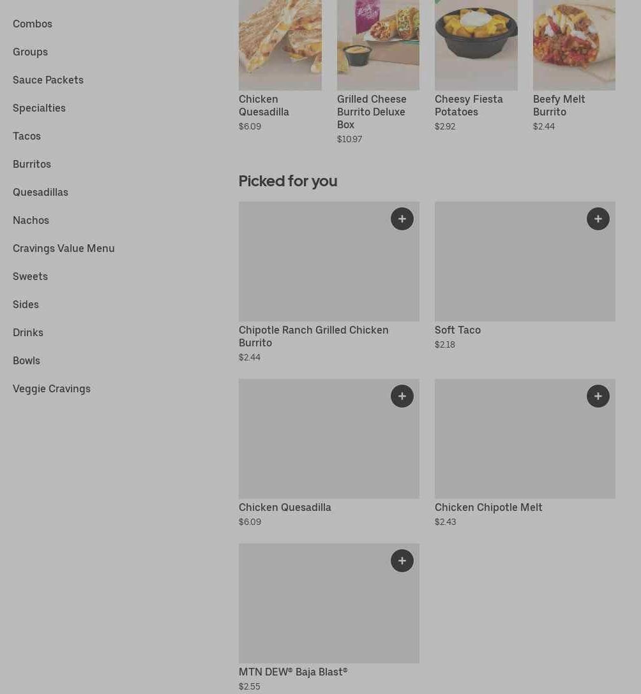
Task: Select Groups in the sidebar
Action: point(30,52)
